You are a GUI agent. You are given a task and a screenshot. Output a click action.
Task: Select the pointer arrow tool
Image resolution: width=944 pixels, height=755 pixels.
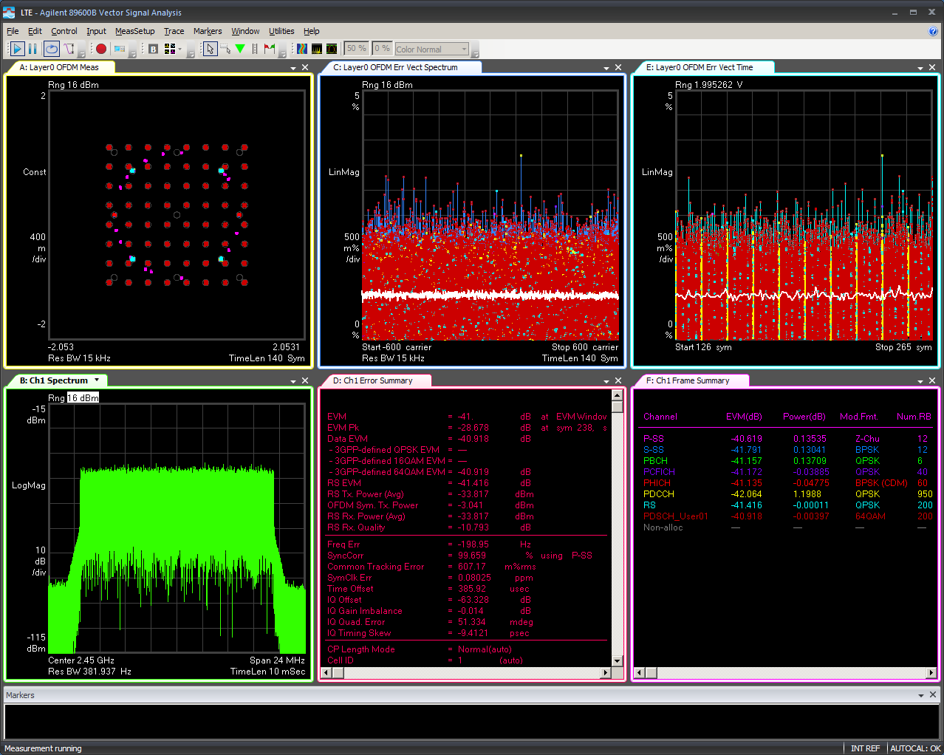(x=210, y=49)
